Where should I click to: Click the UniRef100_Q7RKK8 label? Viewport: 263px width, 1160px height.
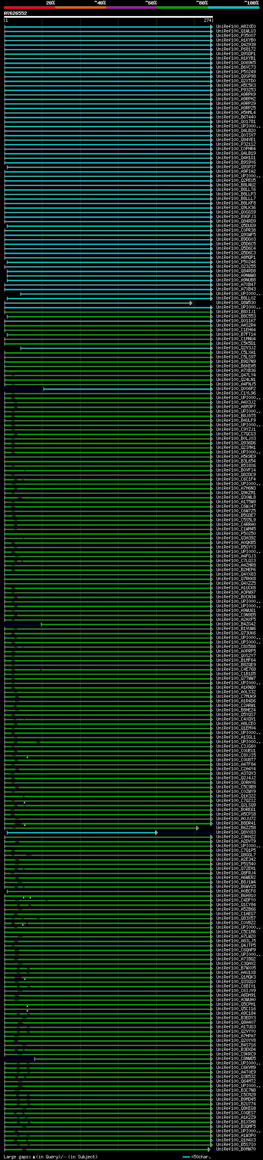tap(235, 579)
